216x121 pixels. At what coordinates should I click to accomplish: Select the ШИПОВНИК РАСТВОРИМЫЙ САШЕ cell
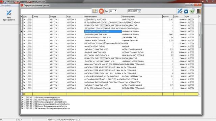point(103,82)
